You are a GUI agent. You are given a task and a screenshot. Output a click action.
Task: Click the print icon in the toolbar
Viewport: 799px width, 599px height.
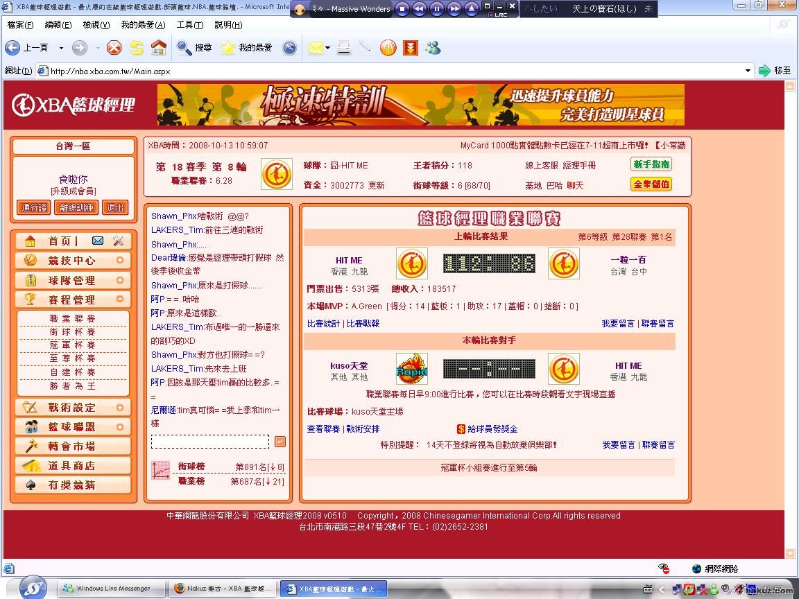[x=343, y=48]
